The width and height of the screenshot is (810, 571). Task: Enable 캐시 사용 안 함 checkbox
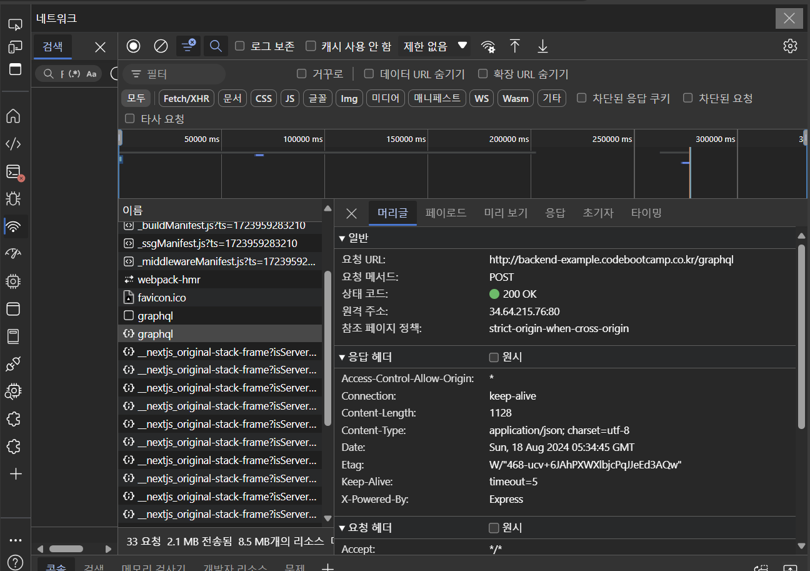pyautogui.click(x=311, y=46)
